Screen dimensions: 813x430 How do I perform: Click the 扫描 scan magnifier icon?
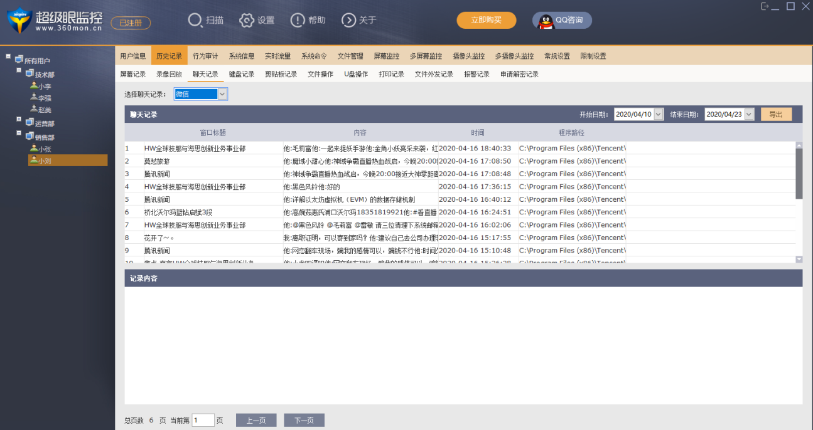coord(195,20)
